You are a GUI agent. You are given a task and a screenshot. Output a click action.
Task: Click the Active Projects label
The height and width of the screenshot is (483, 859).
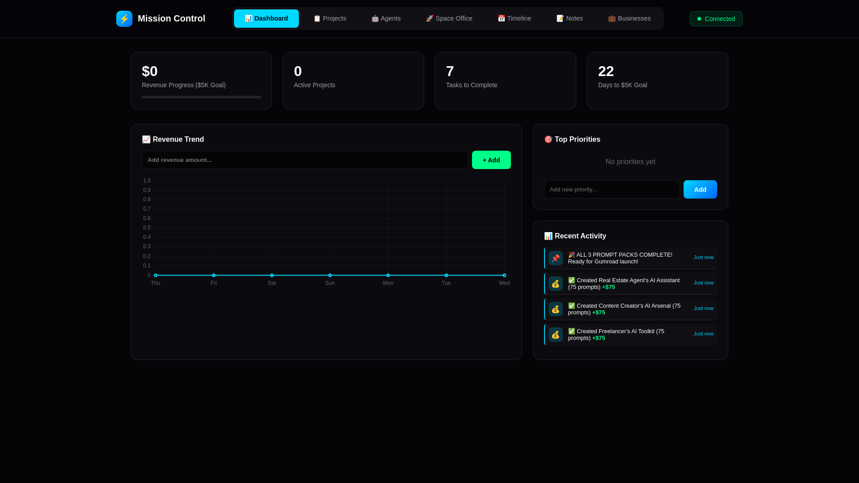point(315,85)
